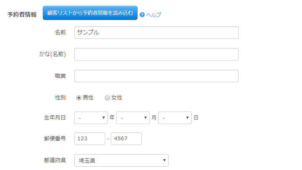This screenshot has width=302, height=170.
Task: Click the 予約者情報 section heading
Action: pos(22,14)
